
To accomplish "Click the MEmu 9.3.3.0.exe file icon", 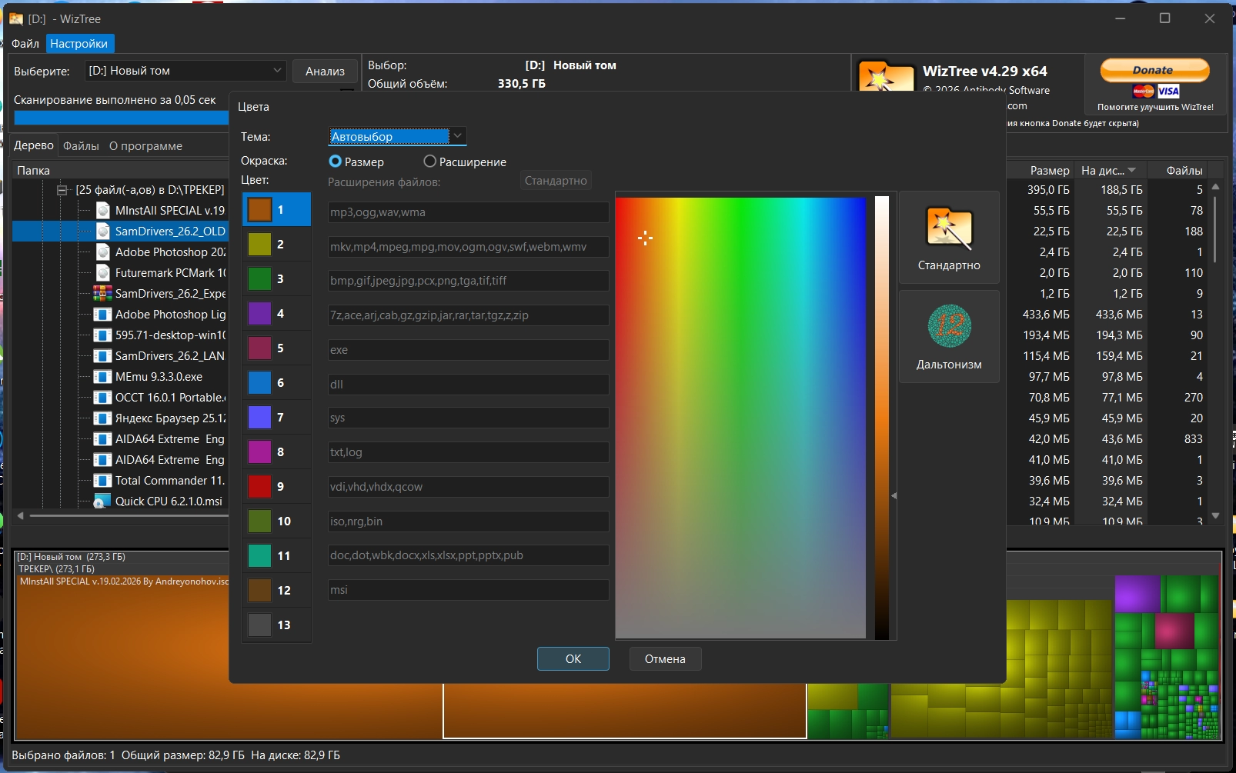I will pos(103,377).
